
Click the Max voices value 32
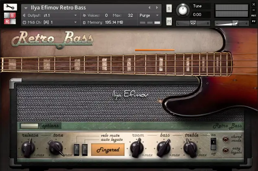tap(130, 16)
